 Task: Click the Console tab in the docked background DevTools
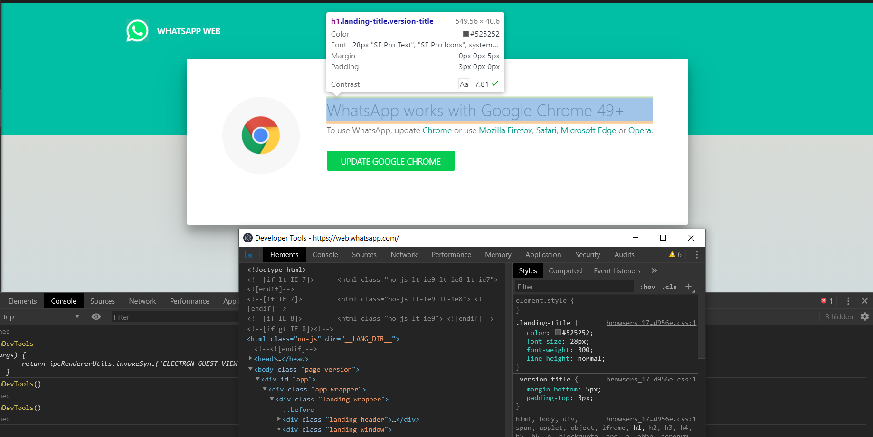click(64, 301)
